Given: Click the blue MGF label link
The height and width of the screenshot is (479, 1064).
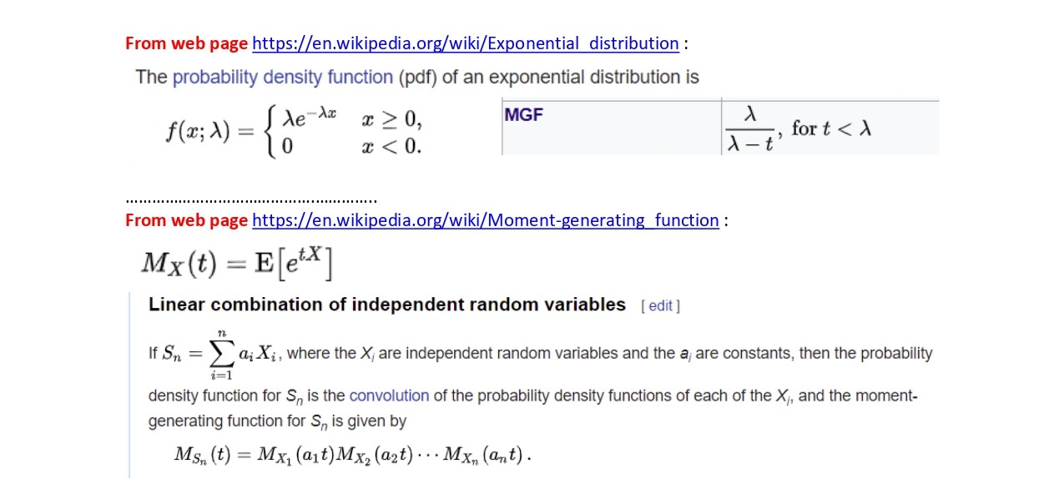Looking at the screenshot, I should [523, 116].
